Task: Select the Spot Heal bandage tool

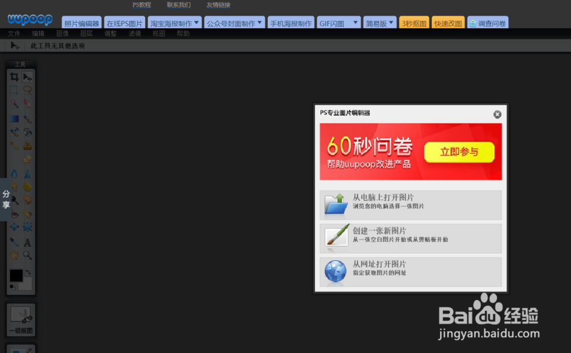Action: point(27,214)
